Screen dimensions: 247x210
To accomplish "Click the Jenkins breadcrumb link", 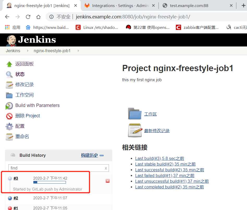I will coord(13,51).
